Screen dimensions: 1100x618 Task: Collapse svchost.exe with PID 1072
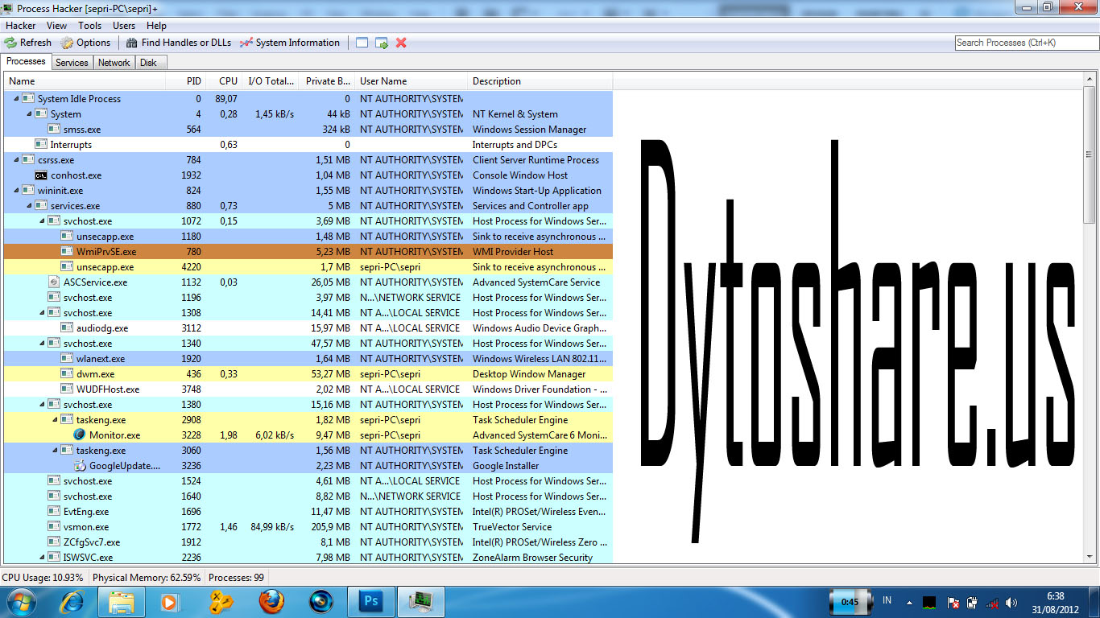[42, 221]
